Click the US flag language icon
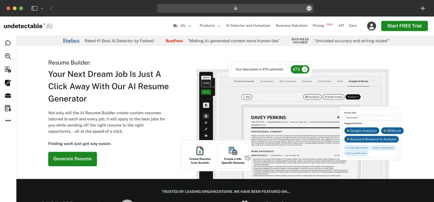Screen dimensions: 434x202 pyautogui.click(x=176, y=26)
